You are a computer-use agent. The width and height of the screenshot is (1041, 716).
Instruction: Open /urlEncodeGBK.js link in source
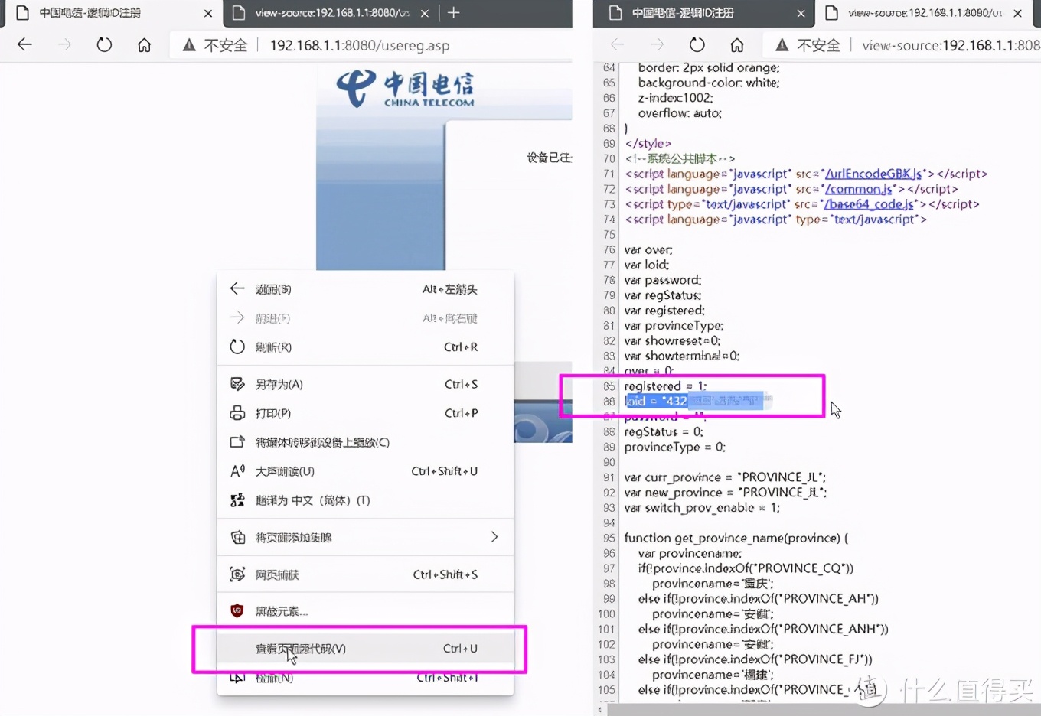pyautogui.click(x=873, y=174)
